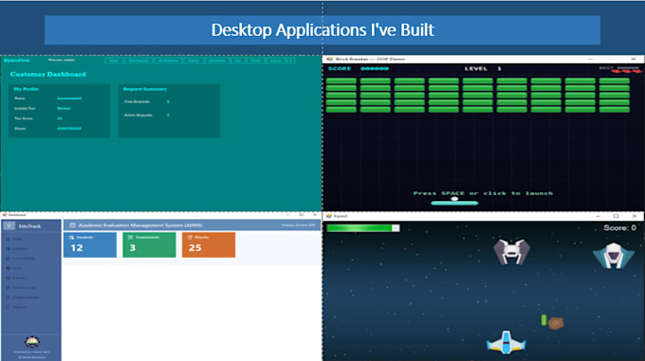Viewport: 645px width, 361px height.
Task: Click the orange Results card showing 25
Action: pyautogui.click(x=209, y=244)
